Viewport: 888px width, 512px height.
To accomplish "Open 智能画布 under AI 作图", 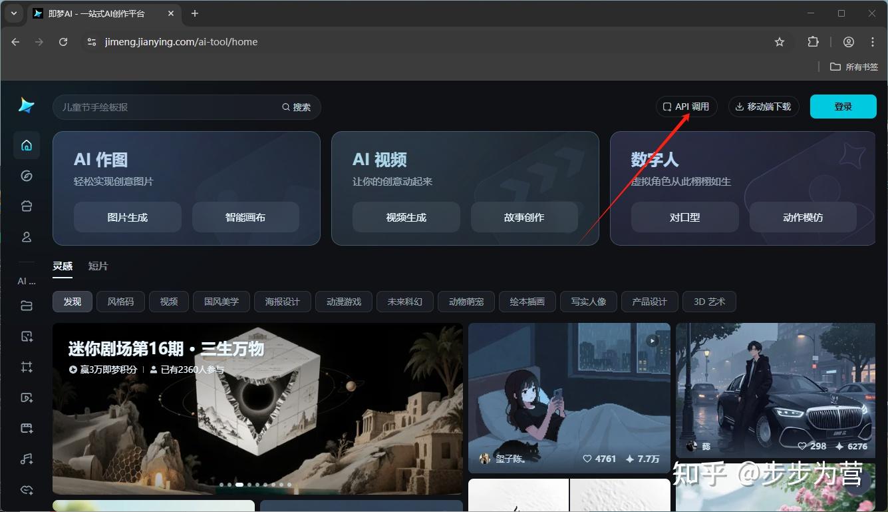I will coord(245,217).
